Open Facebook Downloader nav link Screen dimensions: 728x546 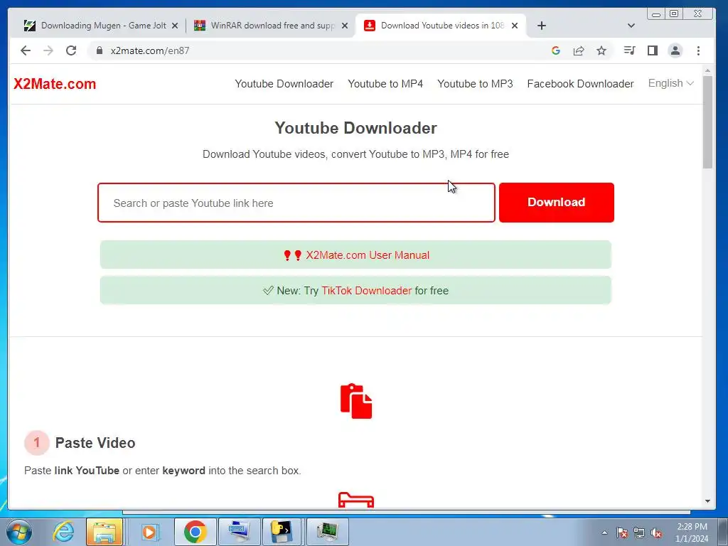coord(580,84)
